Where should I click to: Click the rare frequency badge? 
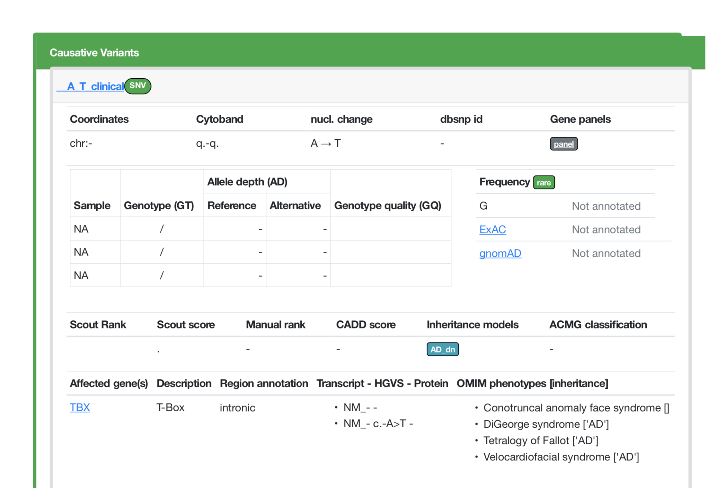click(544, 182)
